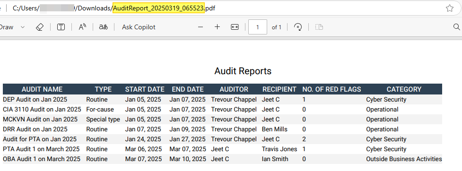Screen dimensions: 462x171
Task: Select PTA Audit 1 on March 2025 cell
Action: [41, 149]
